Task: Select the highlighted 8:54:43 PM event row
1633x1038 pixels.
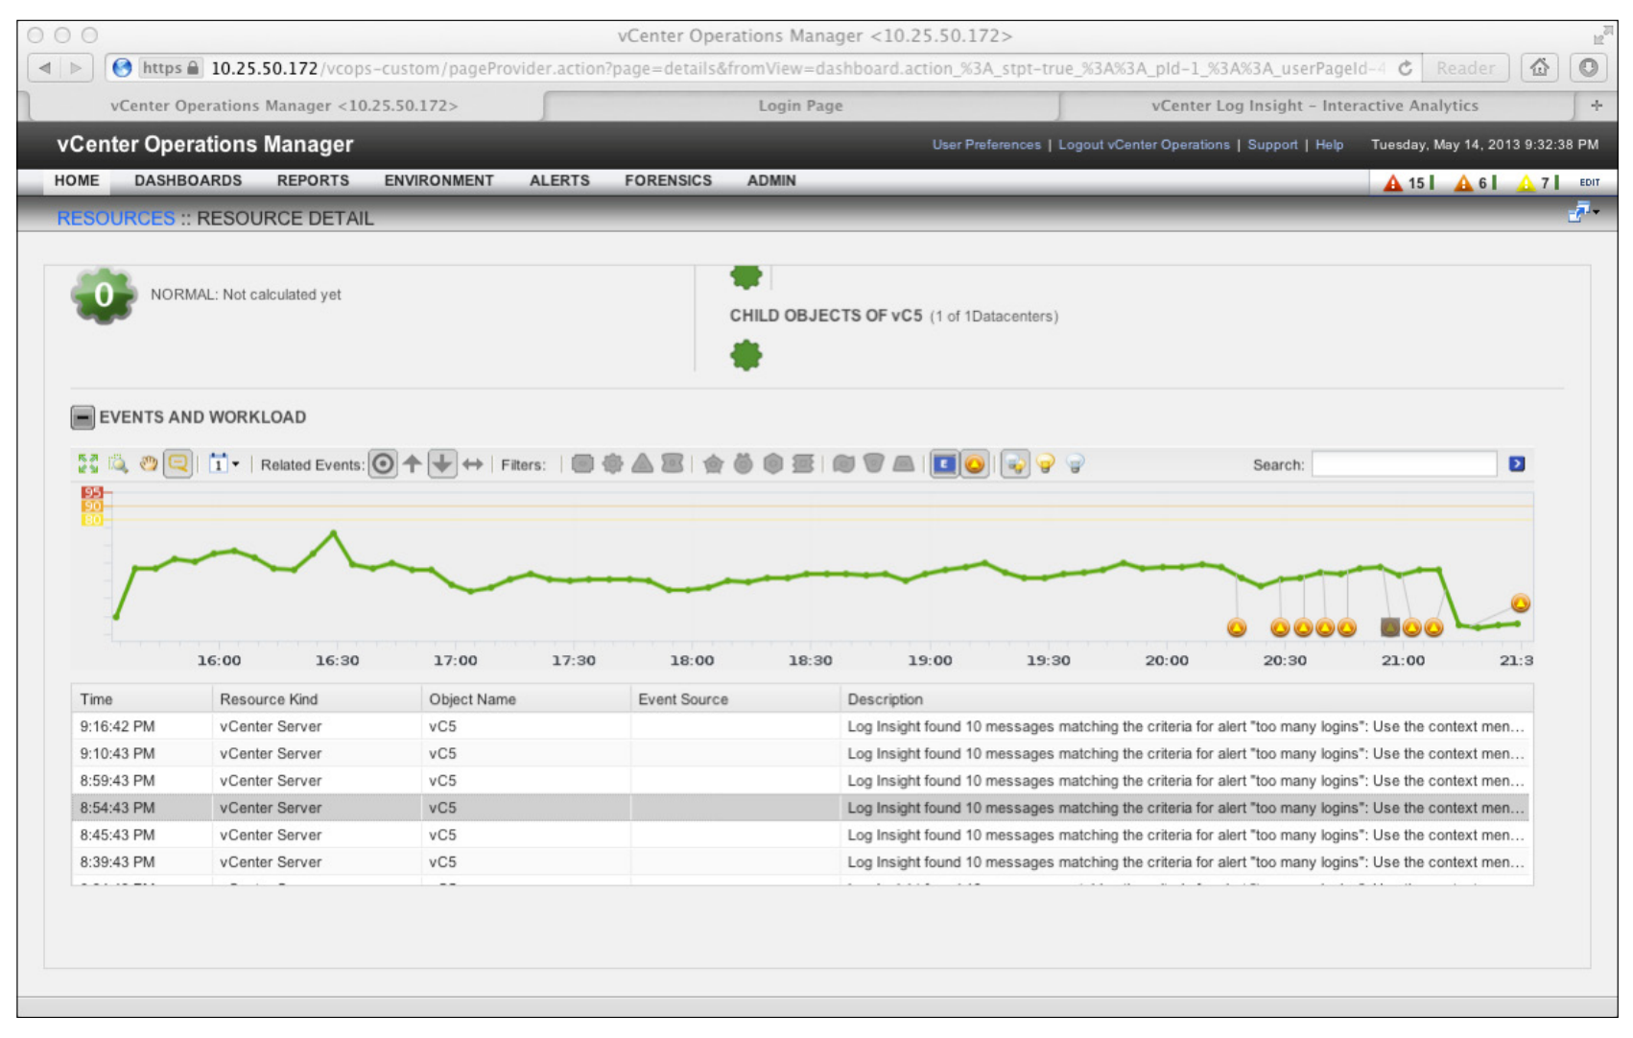Action: click(x=802, y=808)
